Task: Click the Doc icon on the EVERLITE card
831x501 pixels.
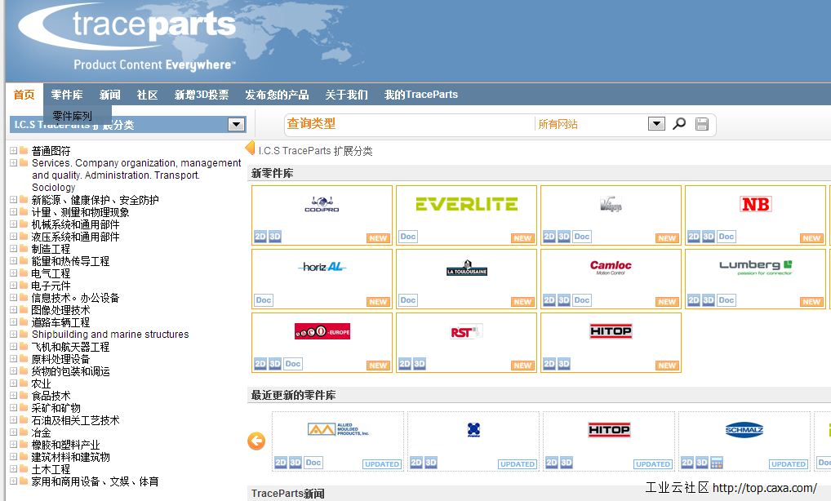Action: click(408, 237)
